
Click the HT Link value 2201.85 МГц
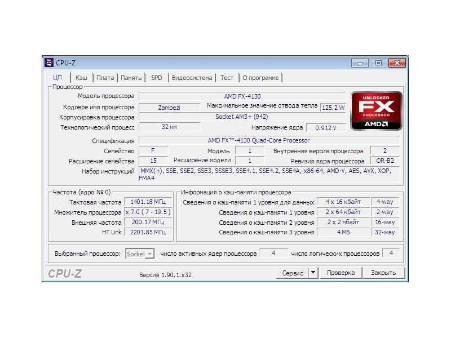click(148, 232)
